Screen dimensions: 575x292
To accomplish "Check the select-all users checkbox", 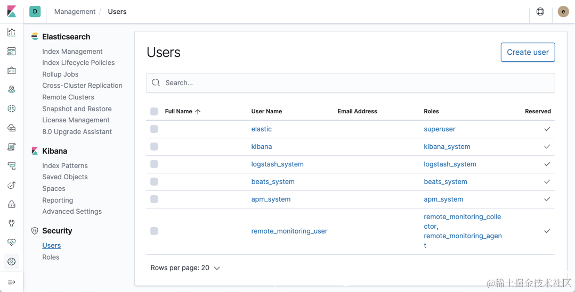I will [x=154, y=112].
